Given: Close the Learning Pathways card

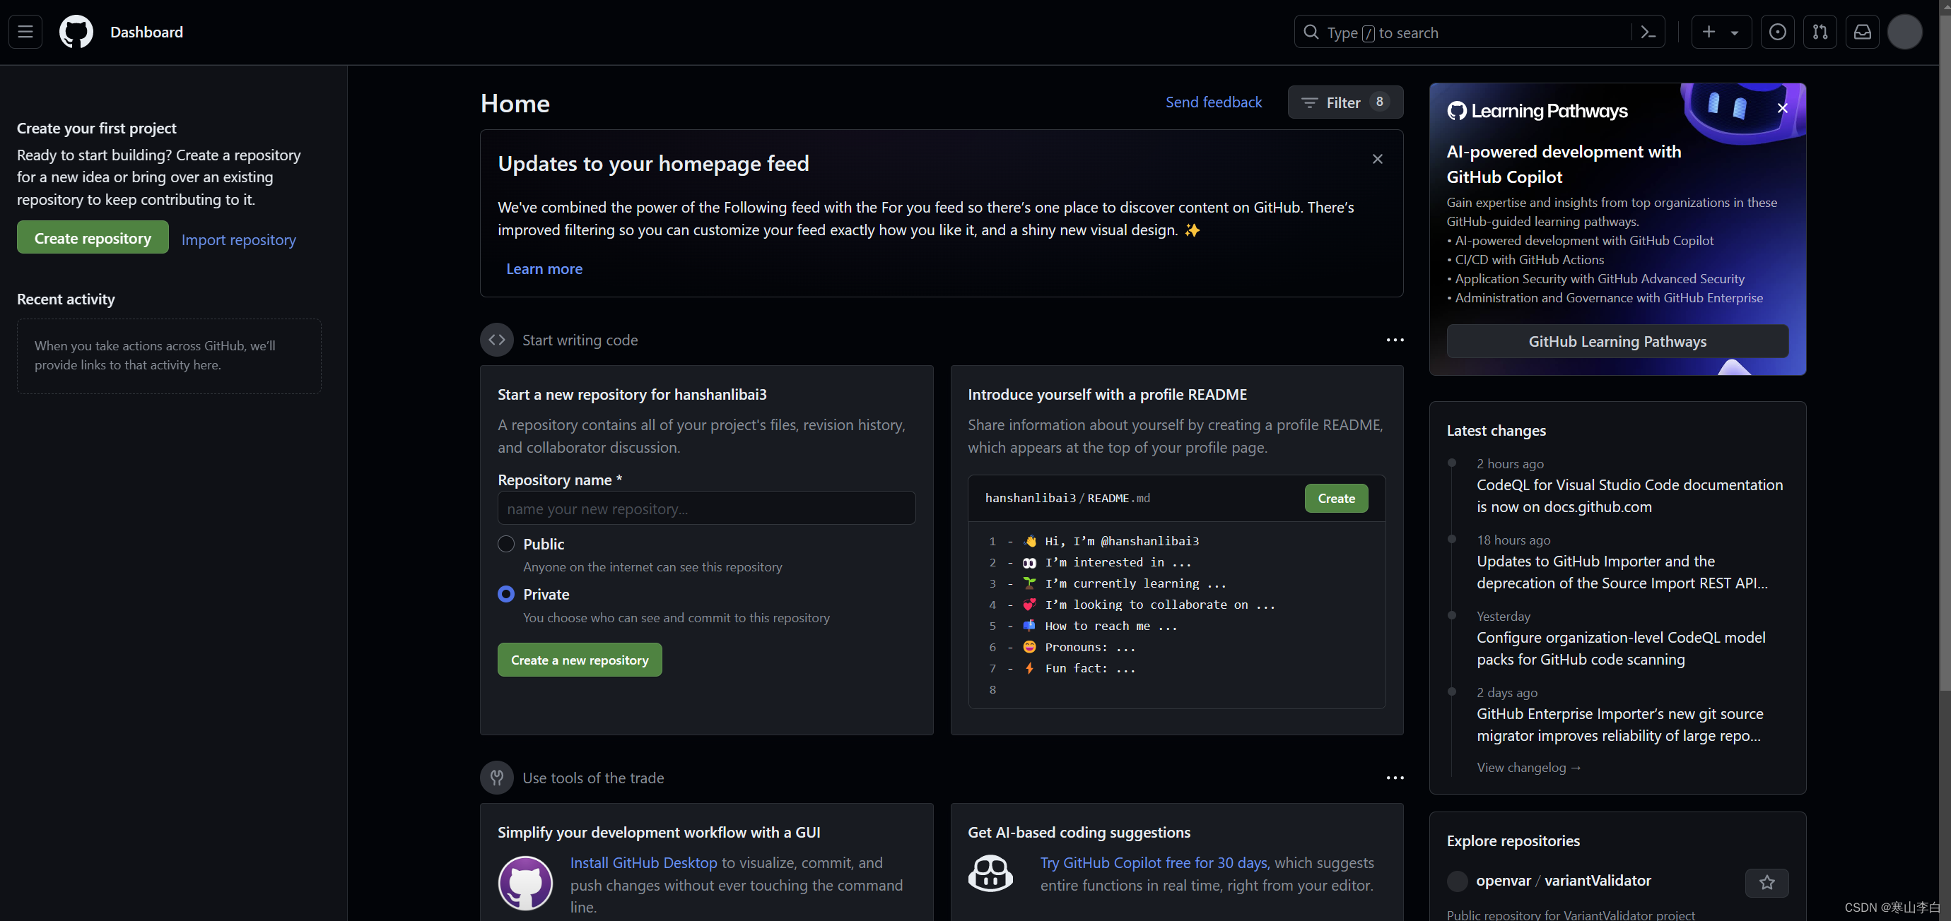Looking at the screenshot, I should [x=1782, y=108].
